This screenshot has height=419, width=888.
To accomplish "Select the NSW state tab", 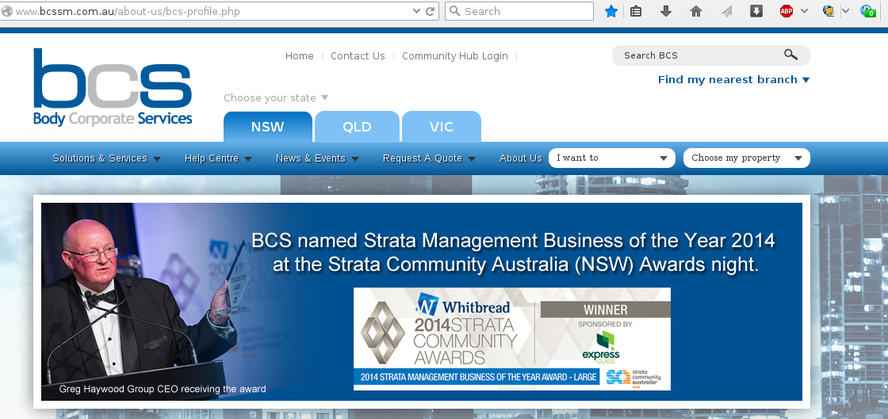I will coord(268,127).
